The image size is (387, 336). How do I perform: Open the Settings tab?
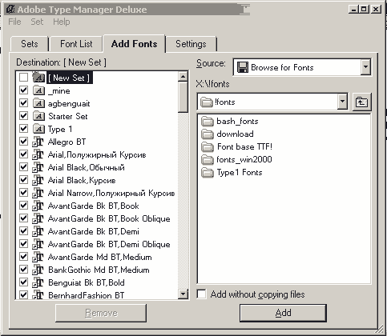pos(191,44)
